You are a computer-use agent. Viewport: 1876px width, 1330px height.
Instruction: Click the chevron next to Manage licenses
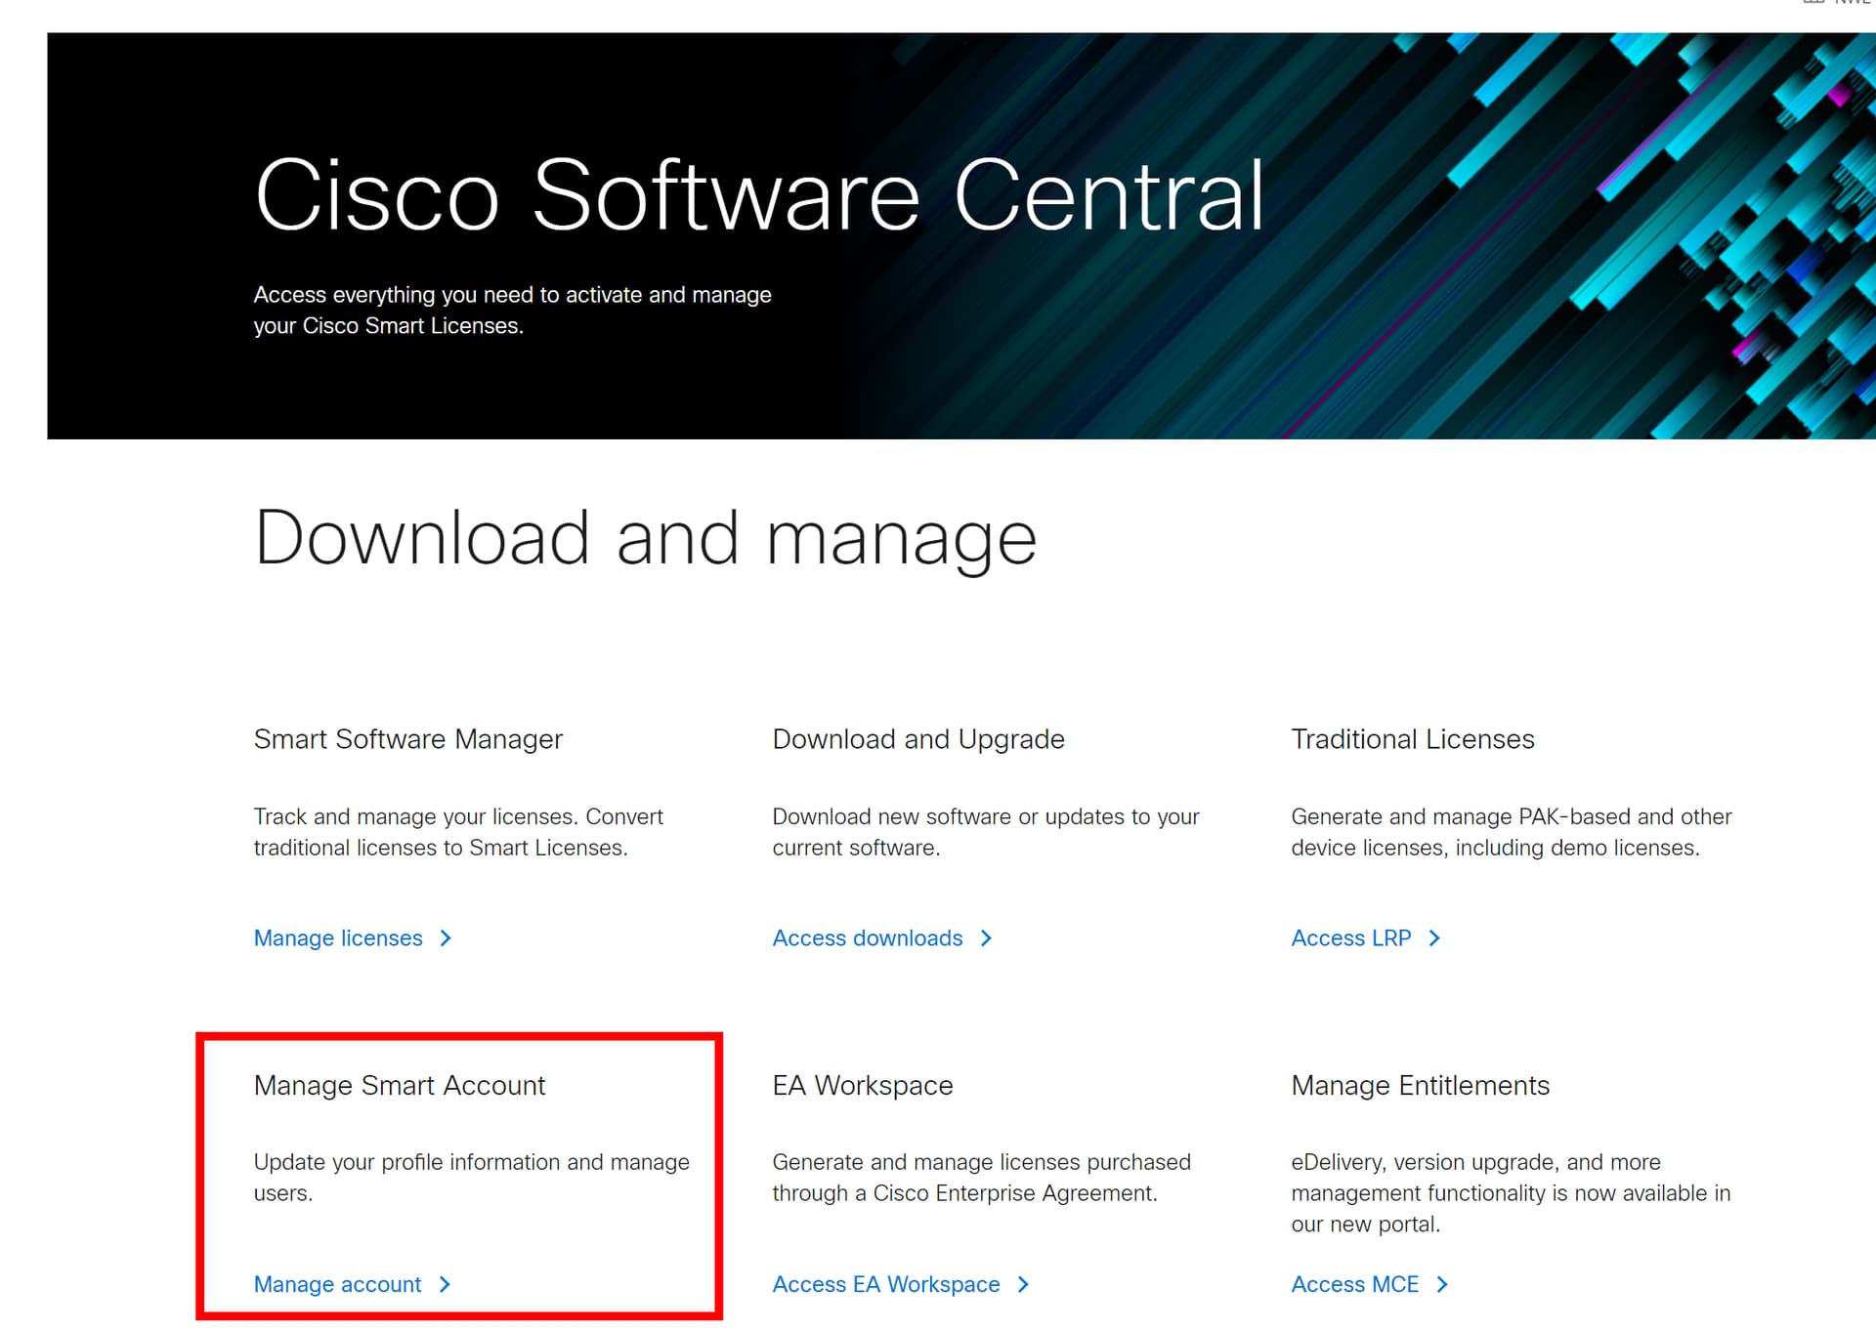tap(446, 937)
